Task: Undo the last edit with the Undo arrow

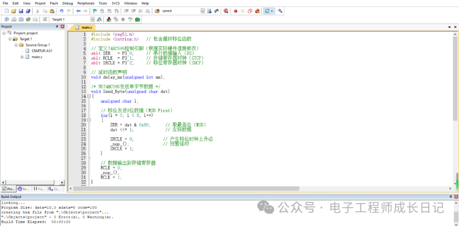Action: (x=62, y=11)
